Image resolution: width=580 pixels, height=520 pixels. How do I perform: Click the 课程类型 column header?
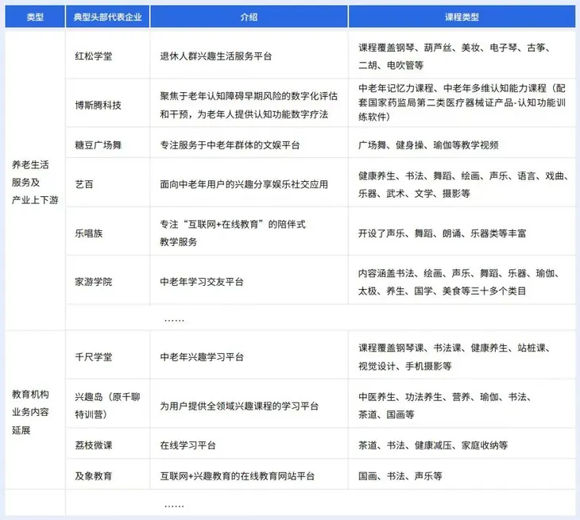coord(462,17)
